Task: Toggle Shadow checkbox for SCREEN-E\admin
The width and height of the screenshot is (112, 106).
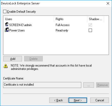Action: (90, 25)
